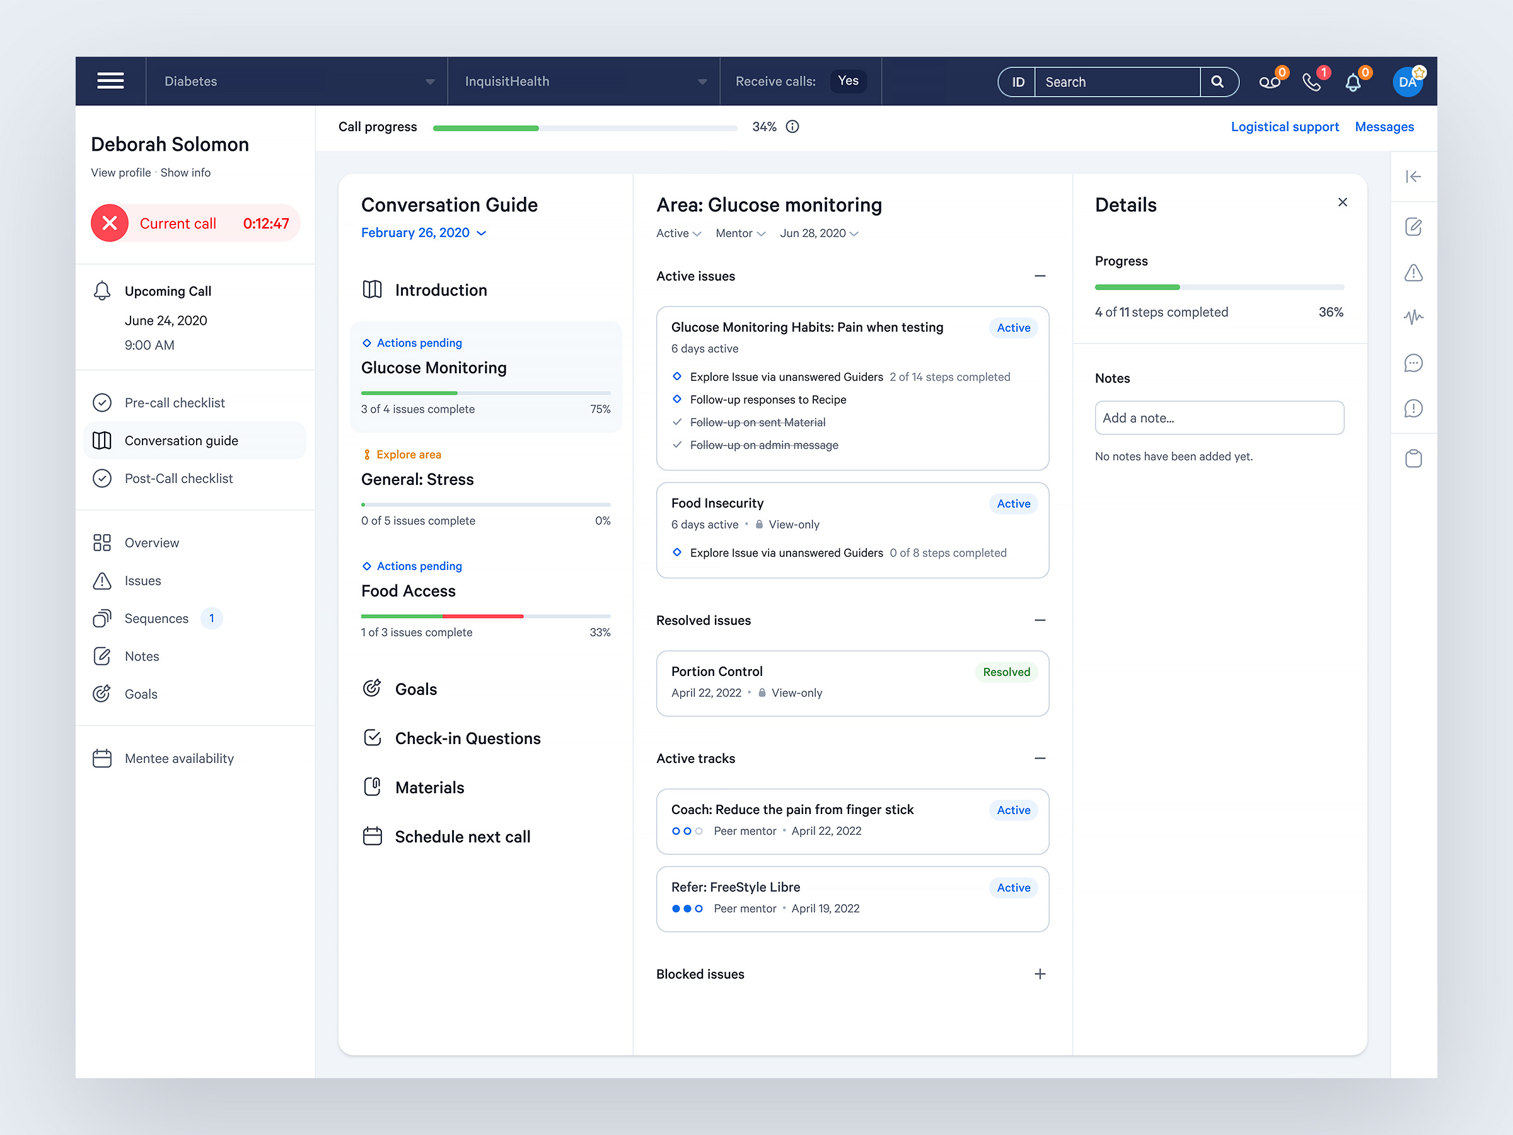Select Conversation guide in sidebar
The image size is (1513, 1135).
[x=194, y=441]
